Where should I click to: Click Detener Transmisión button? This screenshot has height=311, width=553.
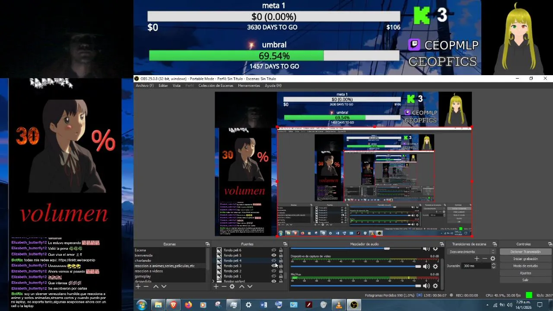point(525,252)
